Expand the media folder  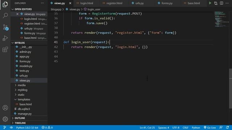pyautogui.click(x=22, y=85)
